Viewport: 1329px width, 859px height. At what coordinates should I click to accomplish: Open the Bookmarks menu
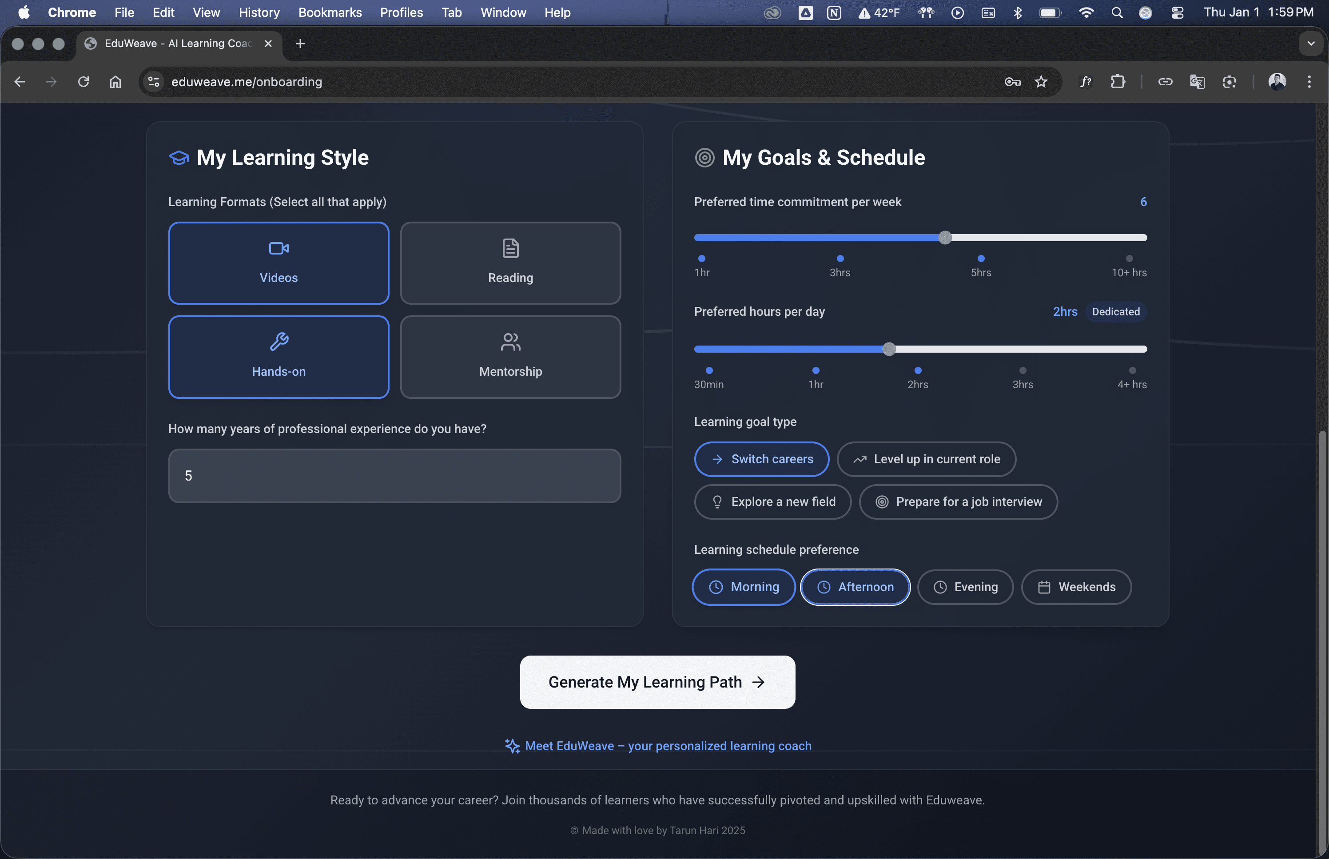pos(330,12)
